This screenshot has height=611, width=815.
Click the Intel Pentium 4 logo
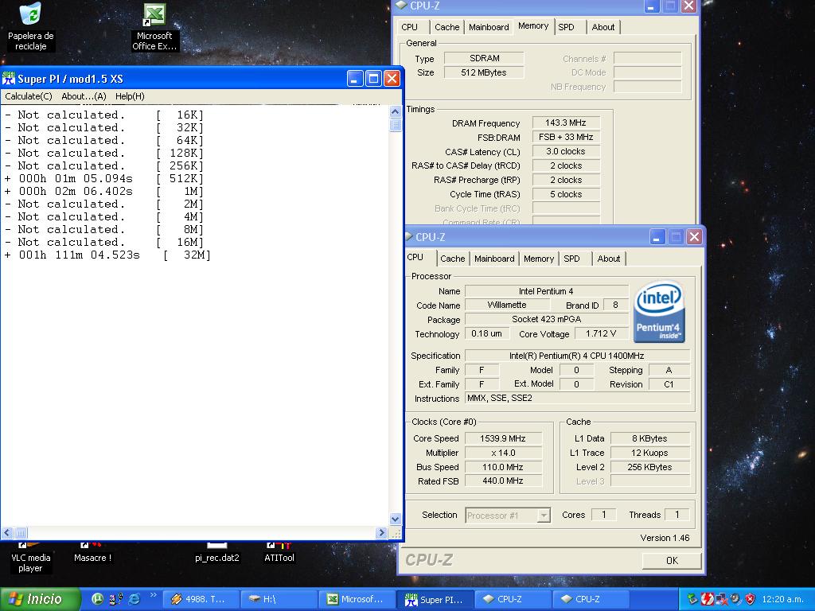tap(659, 312)
